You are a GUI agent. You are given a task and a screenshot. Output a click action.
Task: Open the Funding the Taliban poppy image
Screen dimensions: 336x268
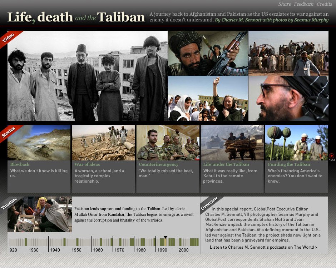[x=297, y=143]
